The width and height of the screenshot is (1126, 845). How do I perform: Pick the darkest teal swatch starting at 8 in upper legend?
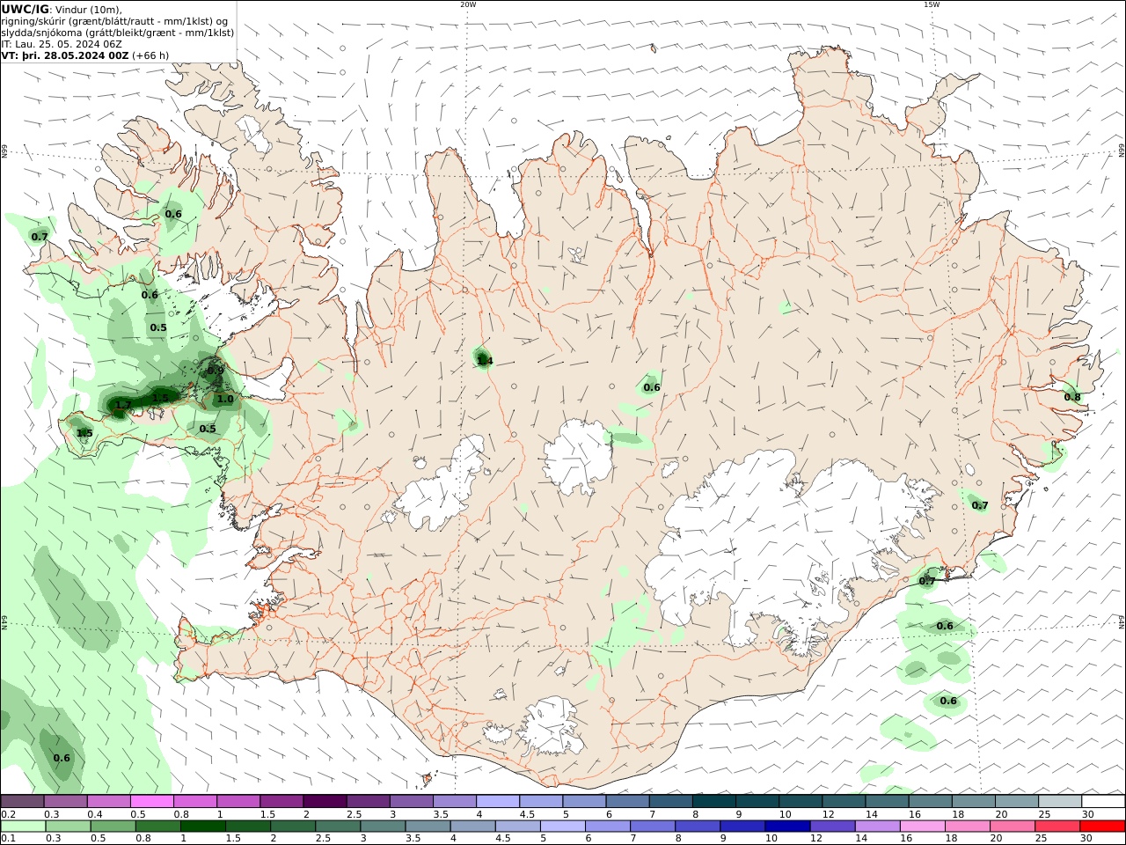click(713, 802)
